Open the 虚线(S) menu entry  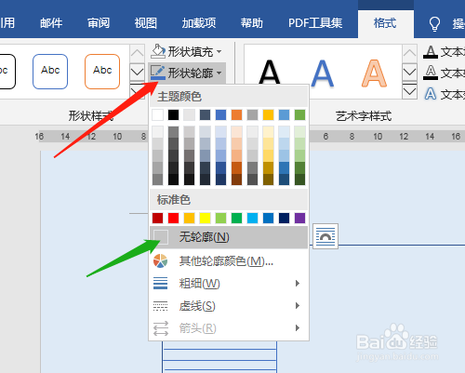coord(229,306)
